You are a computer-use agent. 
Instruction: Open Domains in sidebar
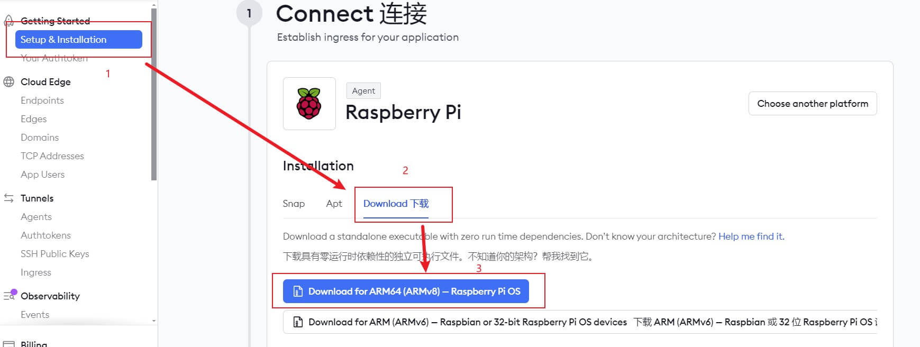click(40, 138)
